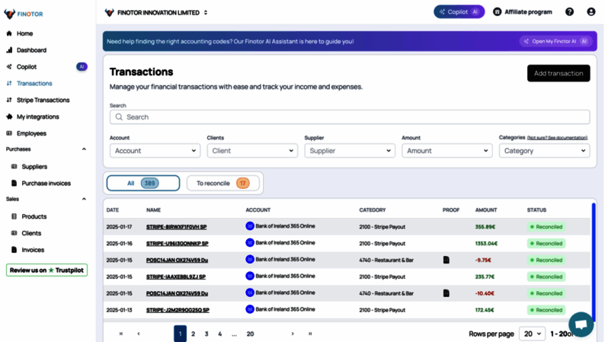Open the Copilot AI button in header
The width and height of the screenshot is (605, 342).
(459, 12)
